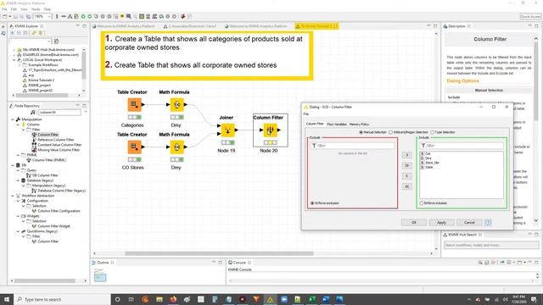This screenshot has width=543, height=305.
Task: Switch to the Memory Policy tab
Action: click(359, 125)
